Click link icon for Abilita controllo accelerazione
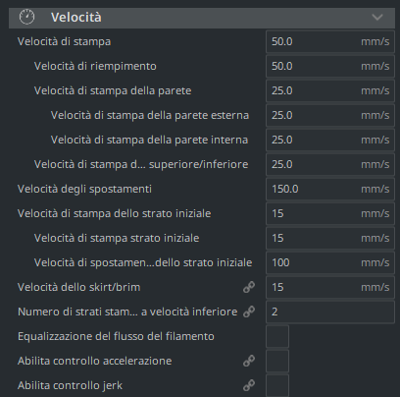This screenshot has height=397, width=400. pyautogui.click(x=249, y=361)
